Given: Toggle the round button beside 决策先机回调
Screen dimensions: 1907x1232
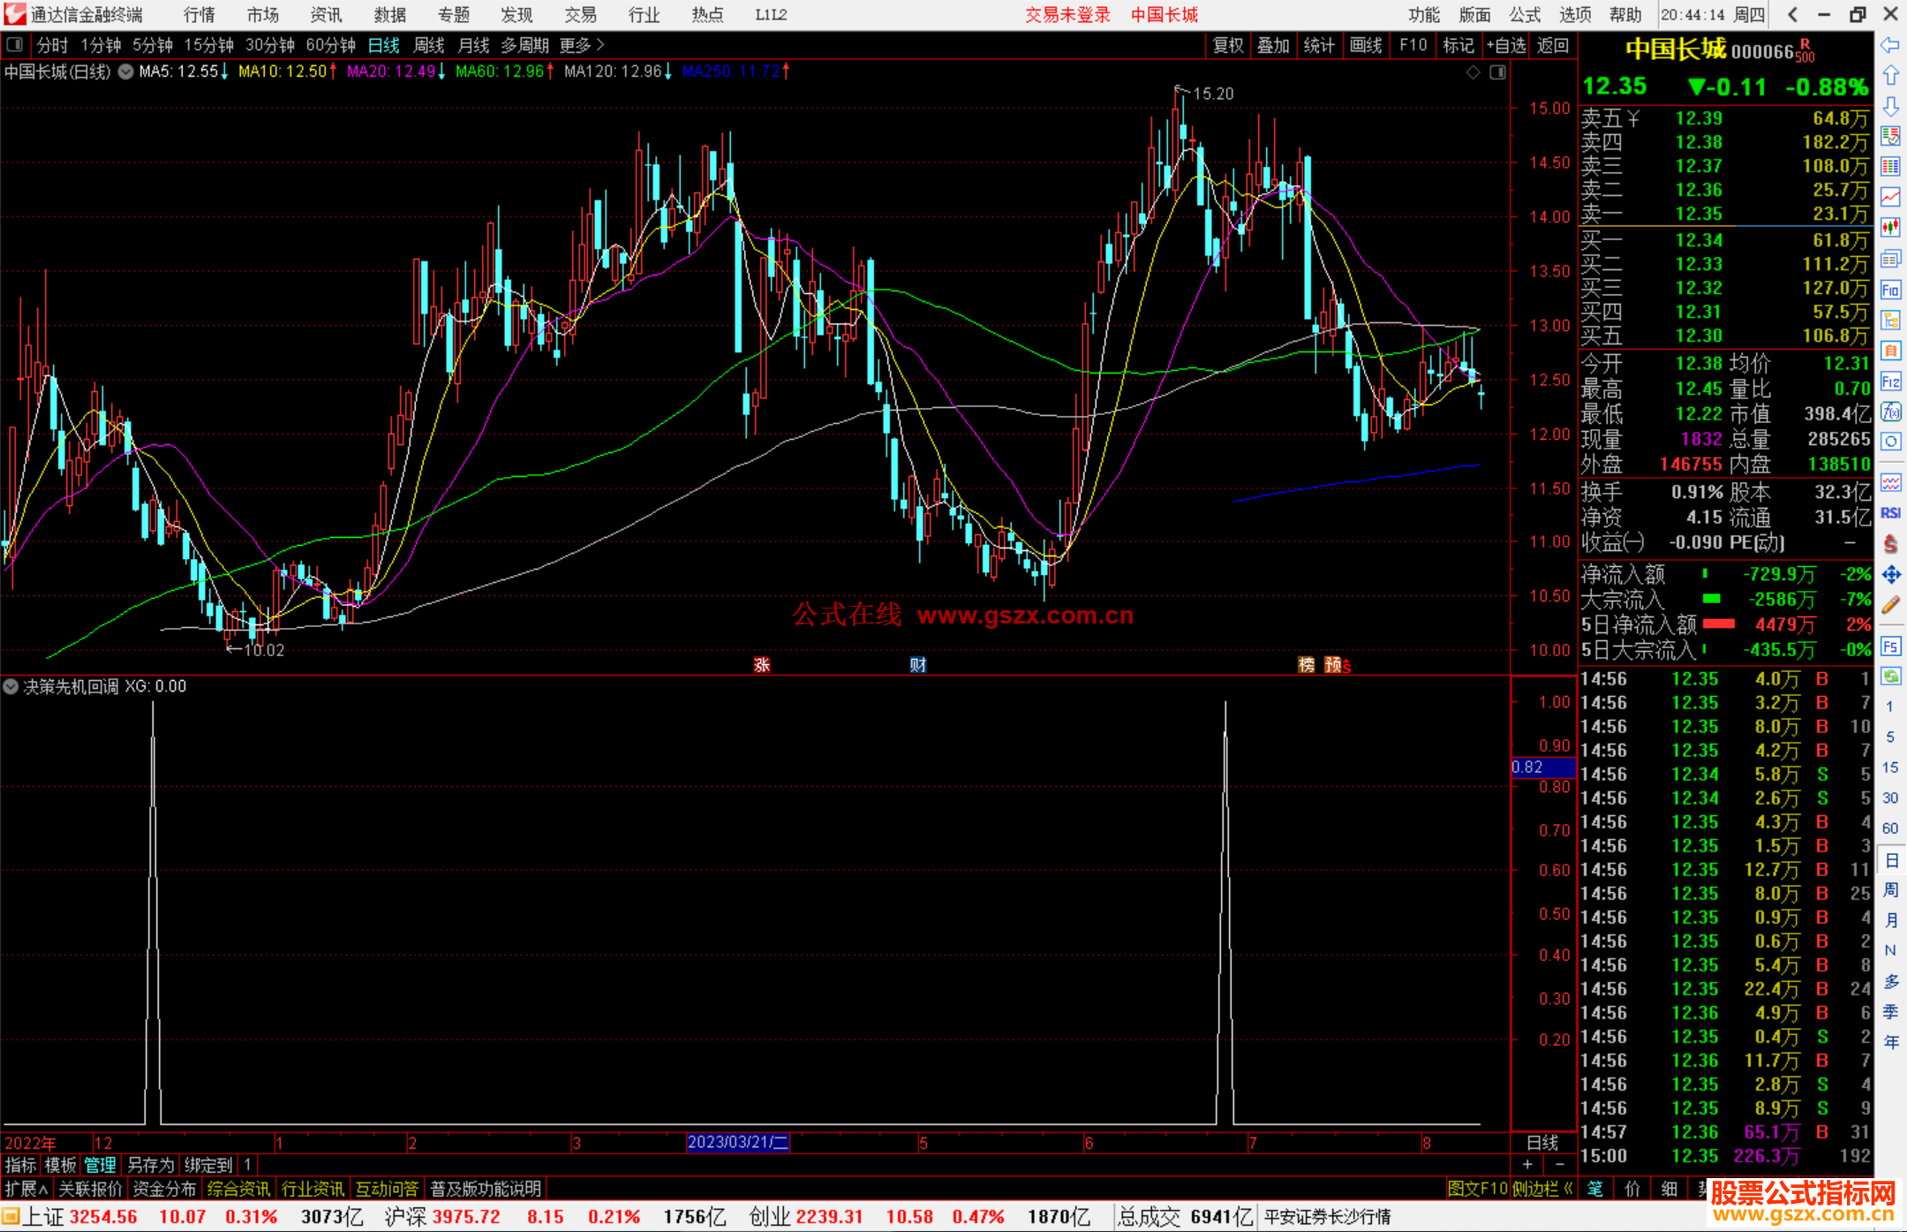Looking at the screenshot, I should (x=11, y=686).
